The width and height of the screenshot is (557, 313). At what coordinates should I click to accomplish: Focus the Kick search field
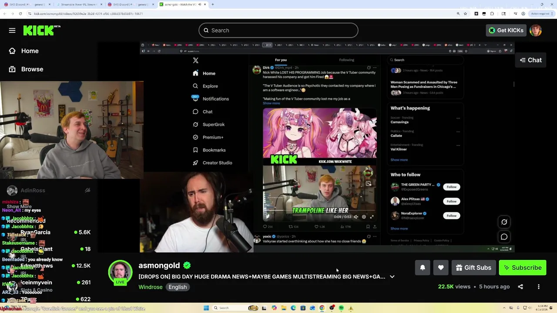(x=278, y=30)
